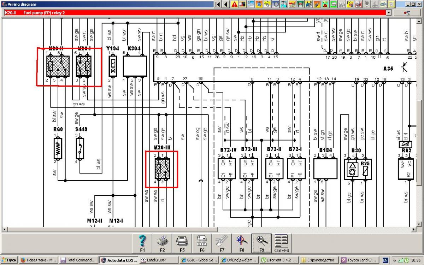Viewport: 424px width, 265px height.
Task: Select the Y194 component label
Action: pyautogui.click(x=113, y=48)
